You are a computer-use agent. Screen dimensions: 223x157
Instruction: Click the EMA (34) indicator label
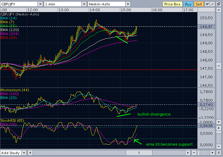pos(9,38)
